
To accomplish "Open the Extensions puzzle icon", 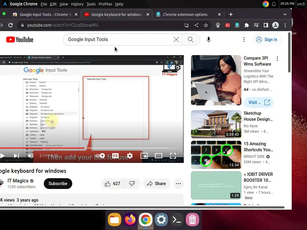I will [246, 25].
